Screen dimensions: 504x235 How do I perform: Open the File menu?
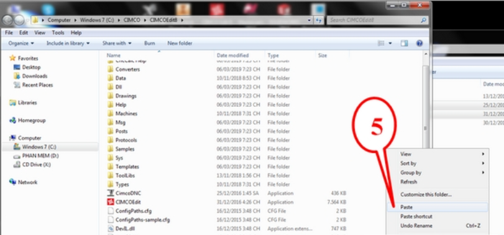tap(9, 33)
